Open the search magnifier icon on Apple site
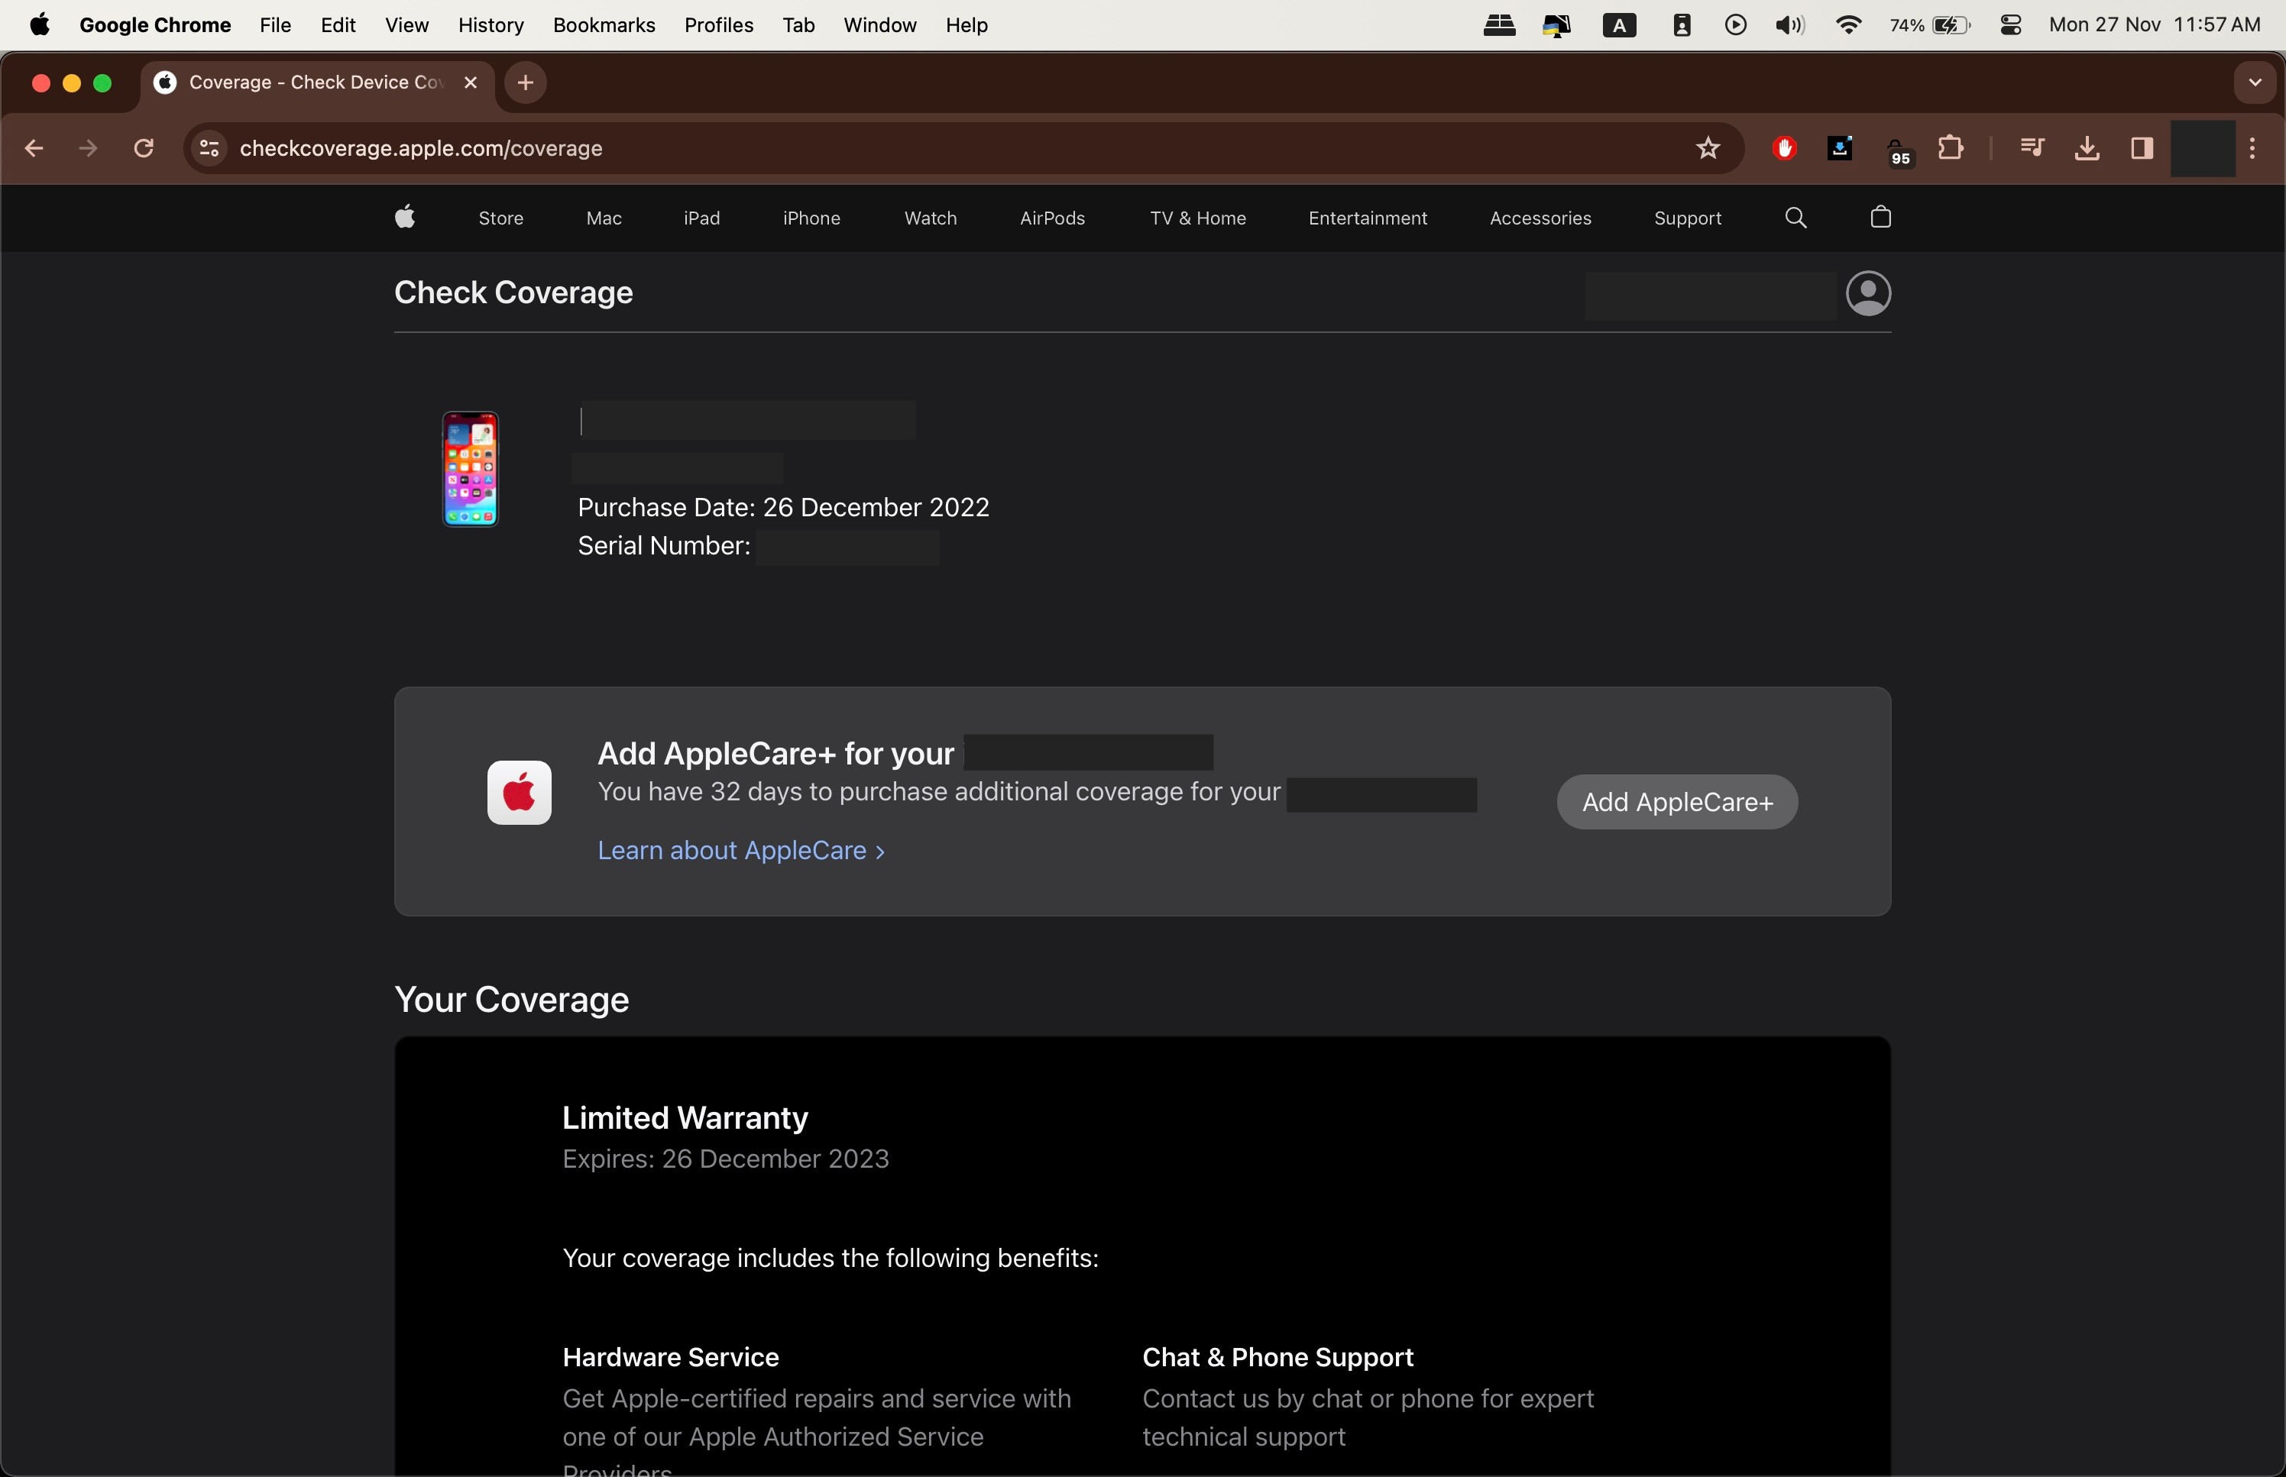2286x1477 pixels. pos(1795,218)
